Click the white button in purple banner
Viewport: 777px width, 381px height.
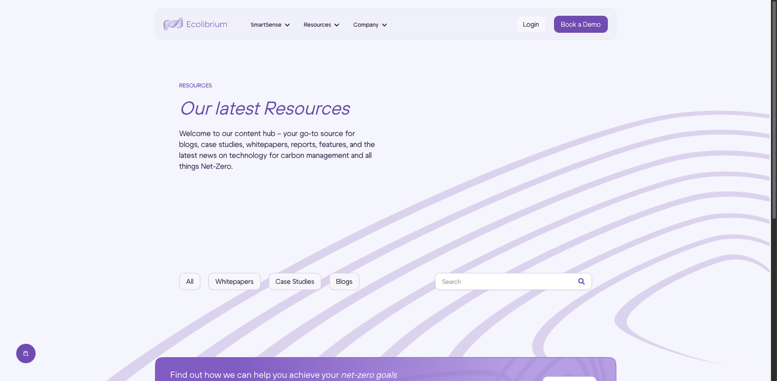click(x=569, y=379)
